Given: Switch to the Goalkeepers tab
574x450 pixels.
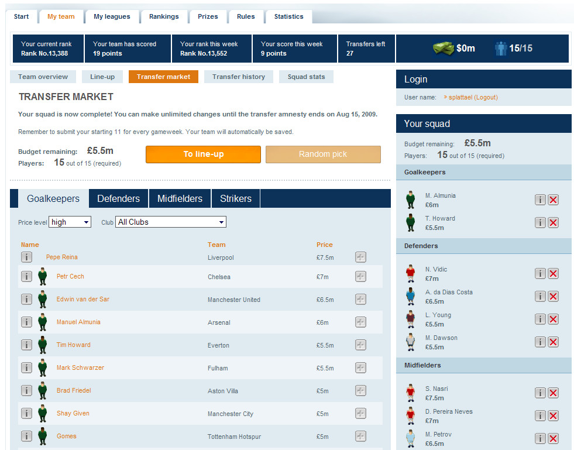Looking at the screenshot, I should tap(53, 198).
